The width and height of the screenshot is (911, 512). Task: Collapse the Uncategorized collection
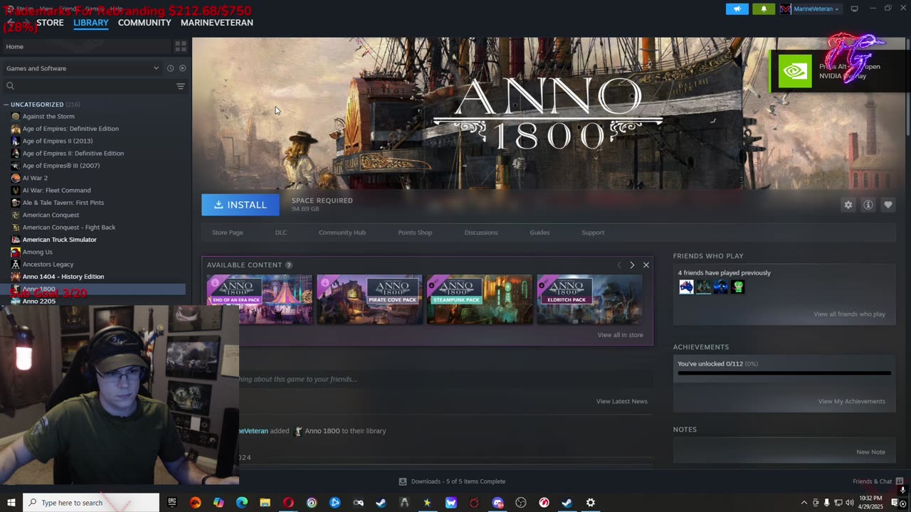(x=6, y=105)
